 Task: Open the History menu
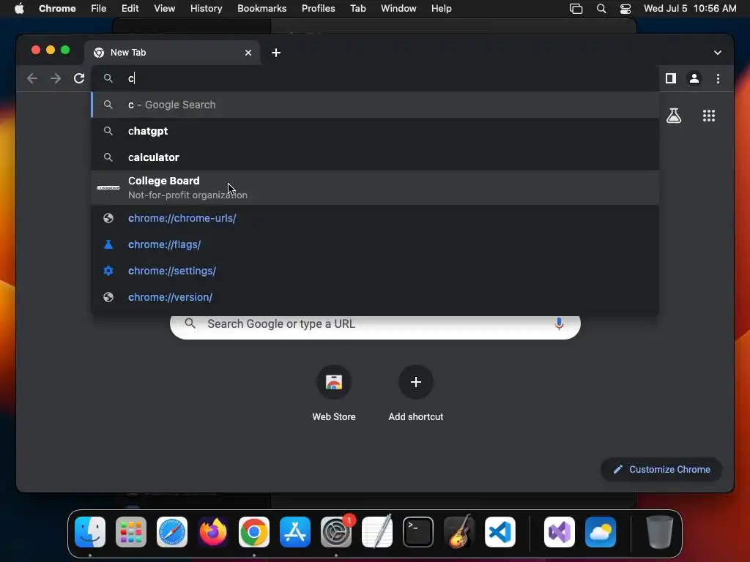click(206, 9)
